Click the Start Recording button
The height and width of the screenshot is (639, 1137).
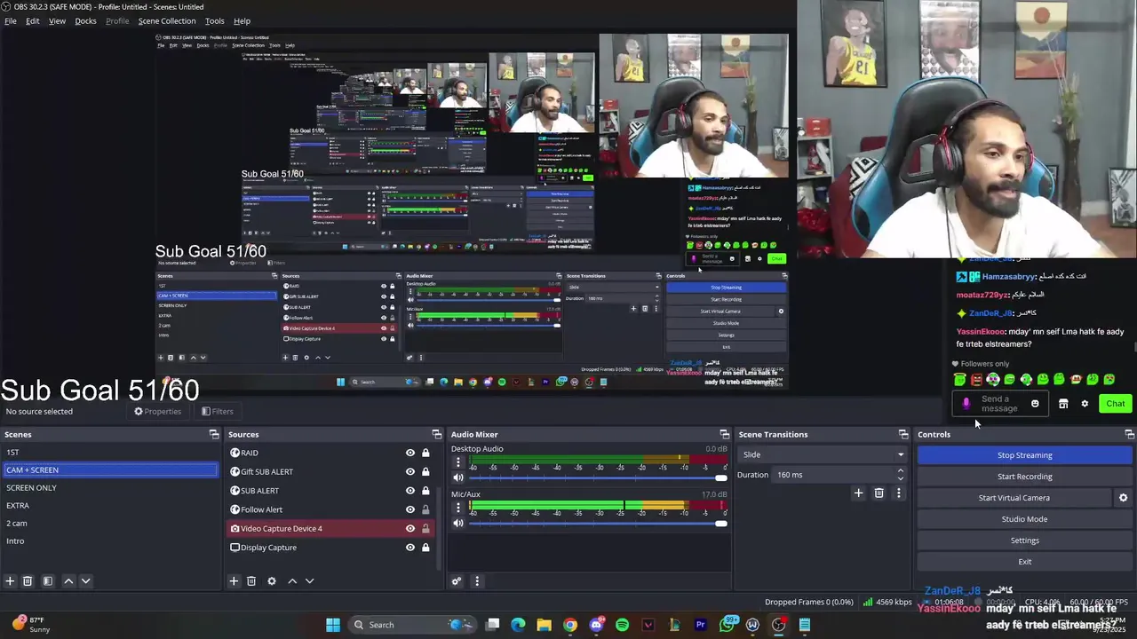point(1024,477)
